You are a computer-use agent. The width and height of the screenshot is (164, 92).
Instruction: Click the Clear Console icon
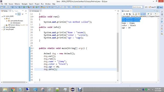[x=133, y=14]
